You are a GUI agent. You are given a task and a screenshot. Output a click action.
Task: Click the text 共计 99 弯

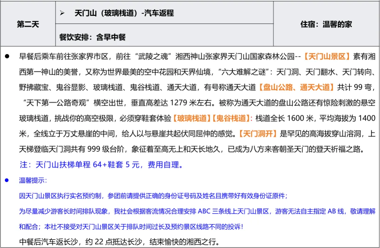pos(354,87)
